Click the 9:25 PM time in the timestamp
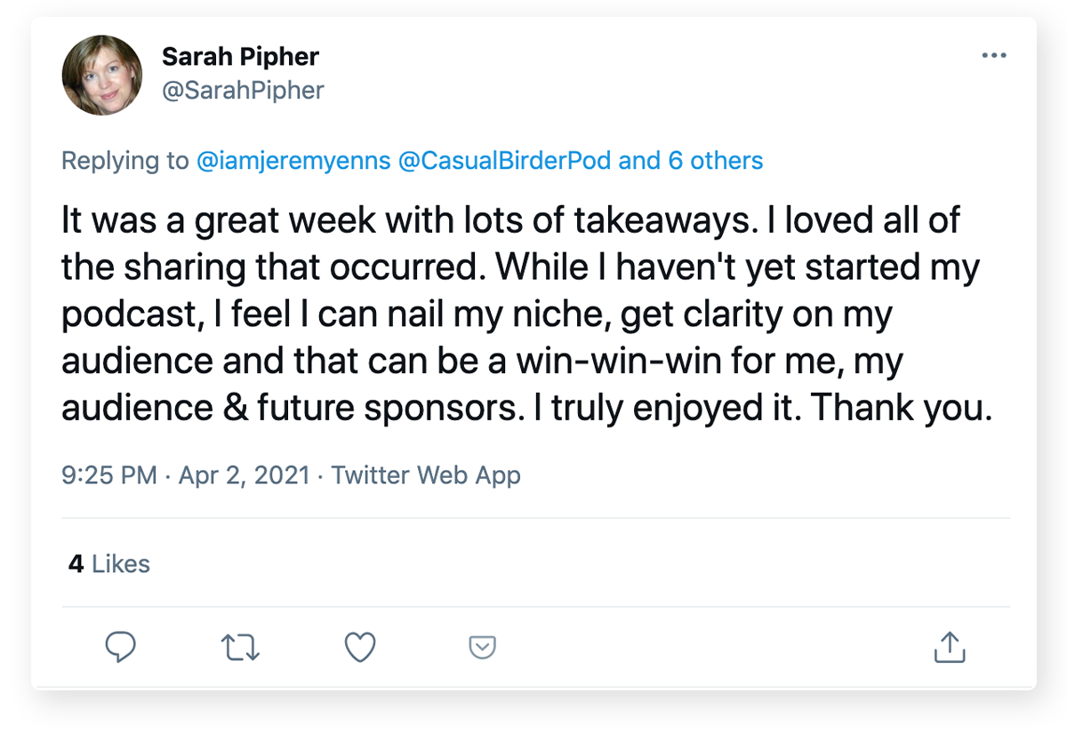 [109, 475]
